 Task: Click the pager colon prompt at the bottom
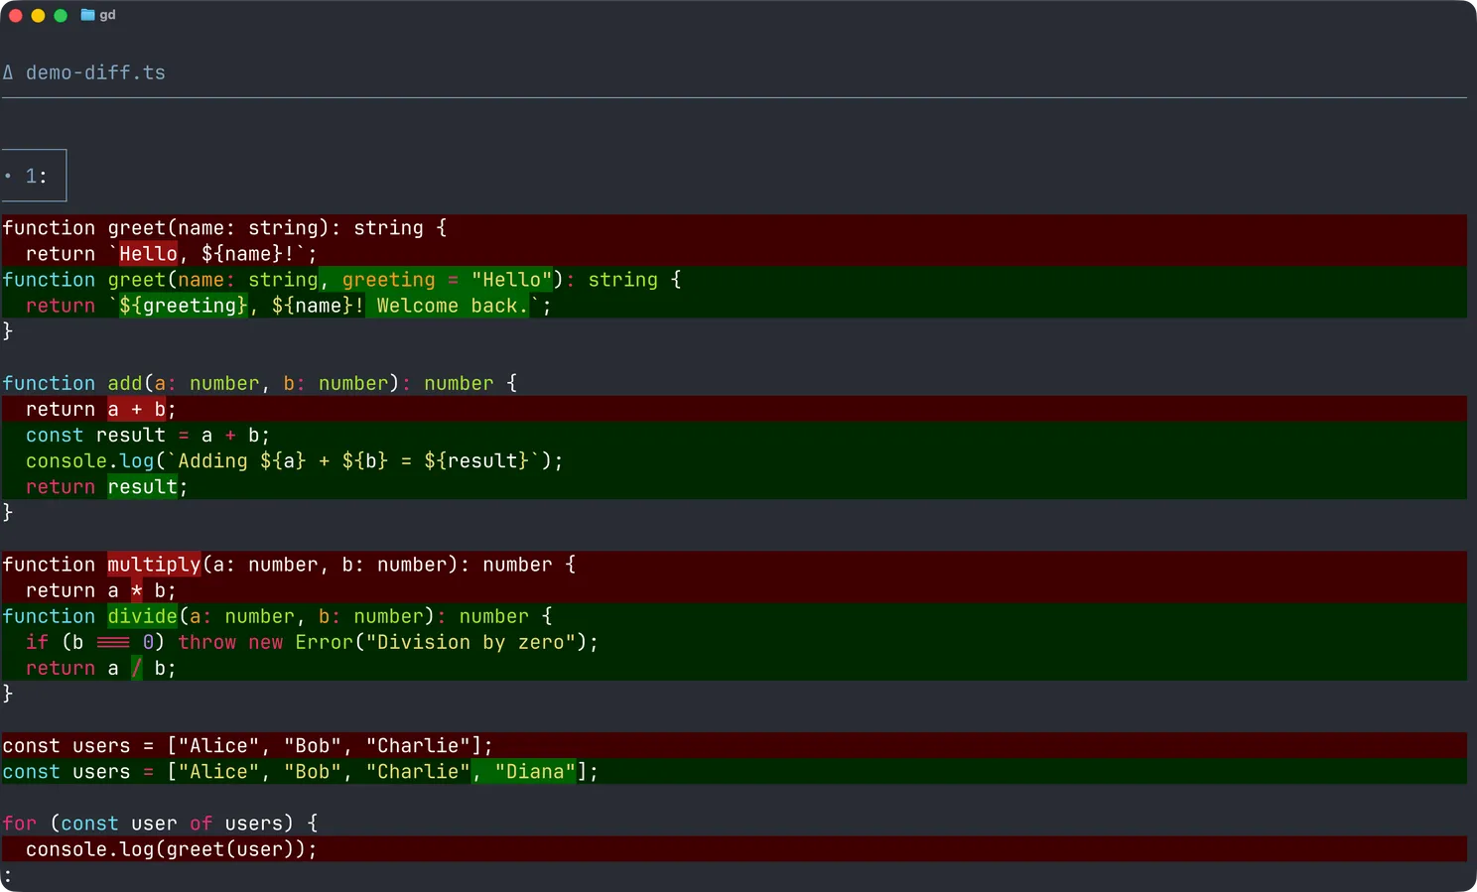point(7,875)
